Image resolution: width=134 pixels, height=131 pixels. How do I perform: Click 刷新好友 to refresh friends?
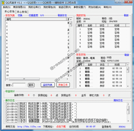(62, 15)
